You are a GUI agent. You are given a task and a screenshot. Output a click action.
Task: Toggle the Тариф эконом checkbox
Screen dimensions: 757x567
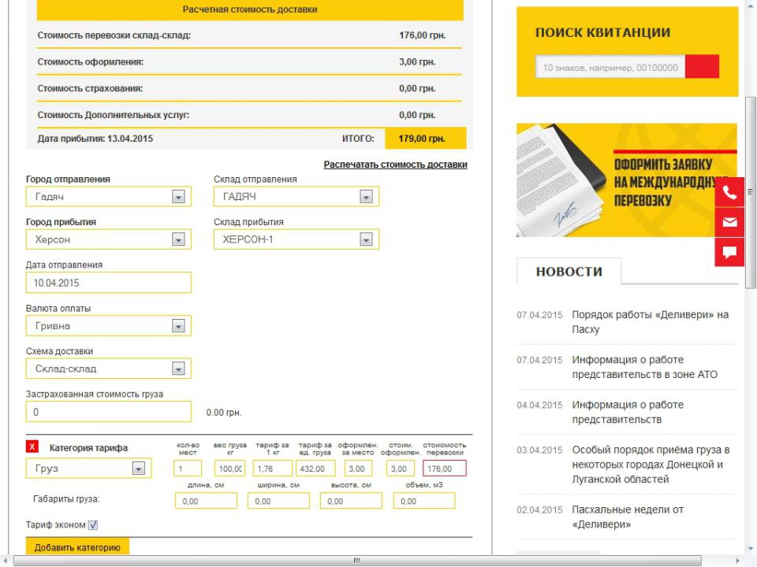[x=92, y=525]
